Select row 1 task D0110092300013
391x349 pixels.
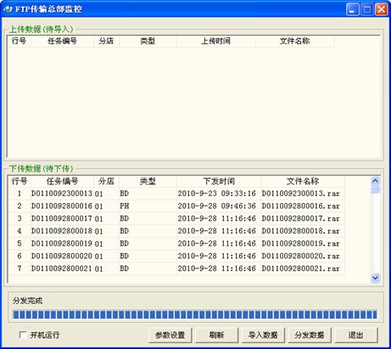pos(176,194)
